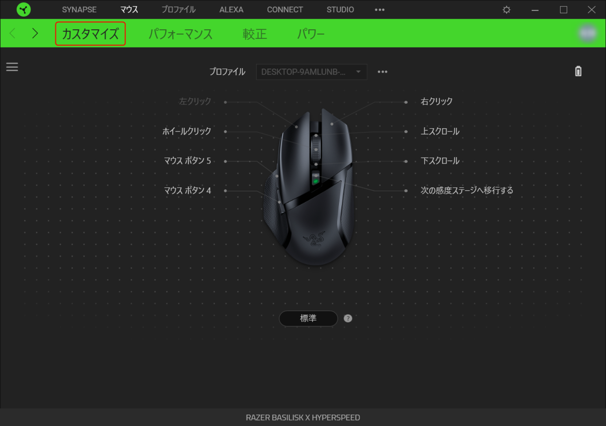Switch to the 較正 subtab
This screenshot has width=606, height=426.
255,34
